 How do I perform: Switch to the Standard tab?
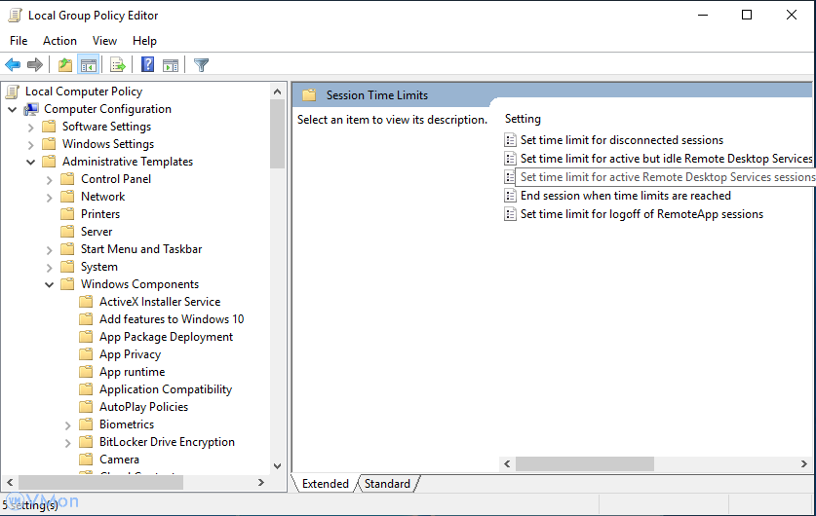(387, 484)
